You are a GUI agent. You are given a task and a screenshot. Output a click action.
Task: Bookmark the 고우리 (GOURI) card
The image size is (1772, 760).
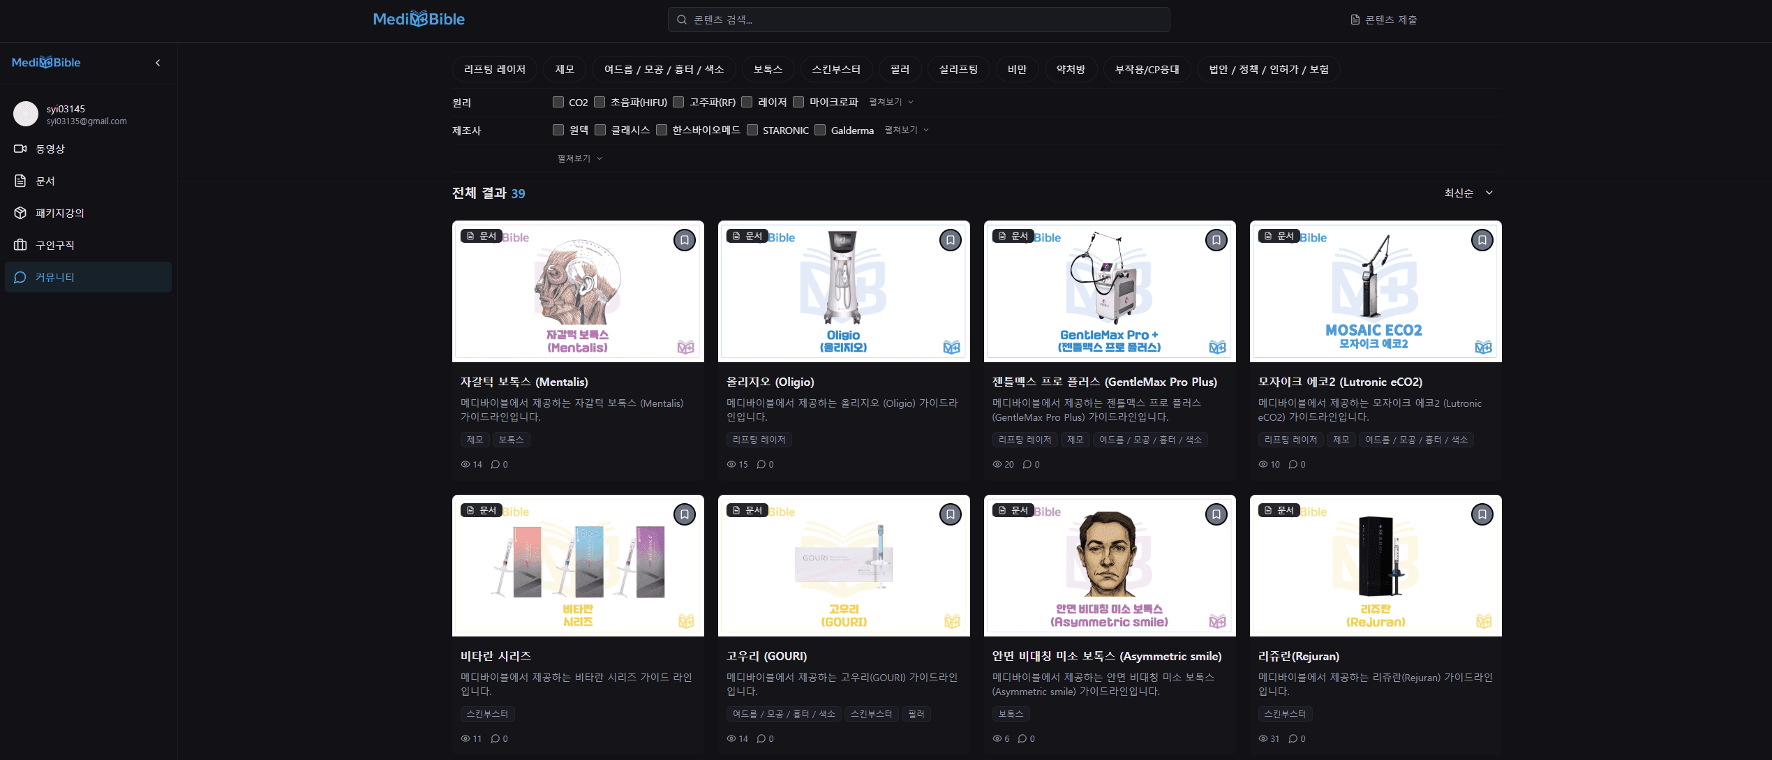click(950, 514)
